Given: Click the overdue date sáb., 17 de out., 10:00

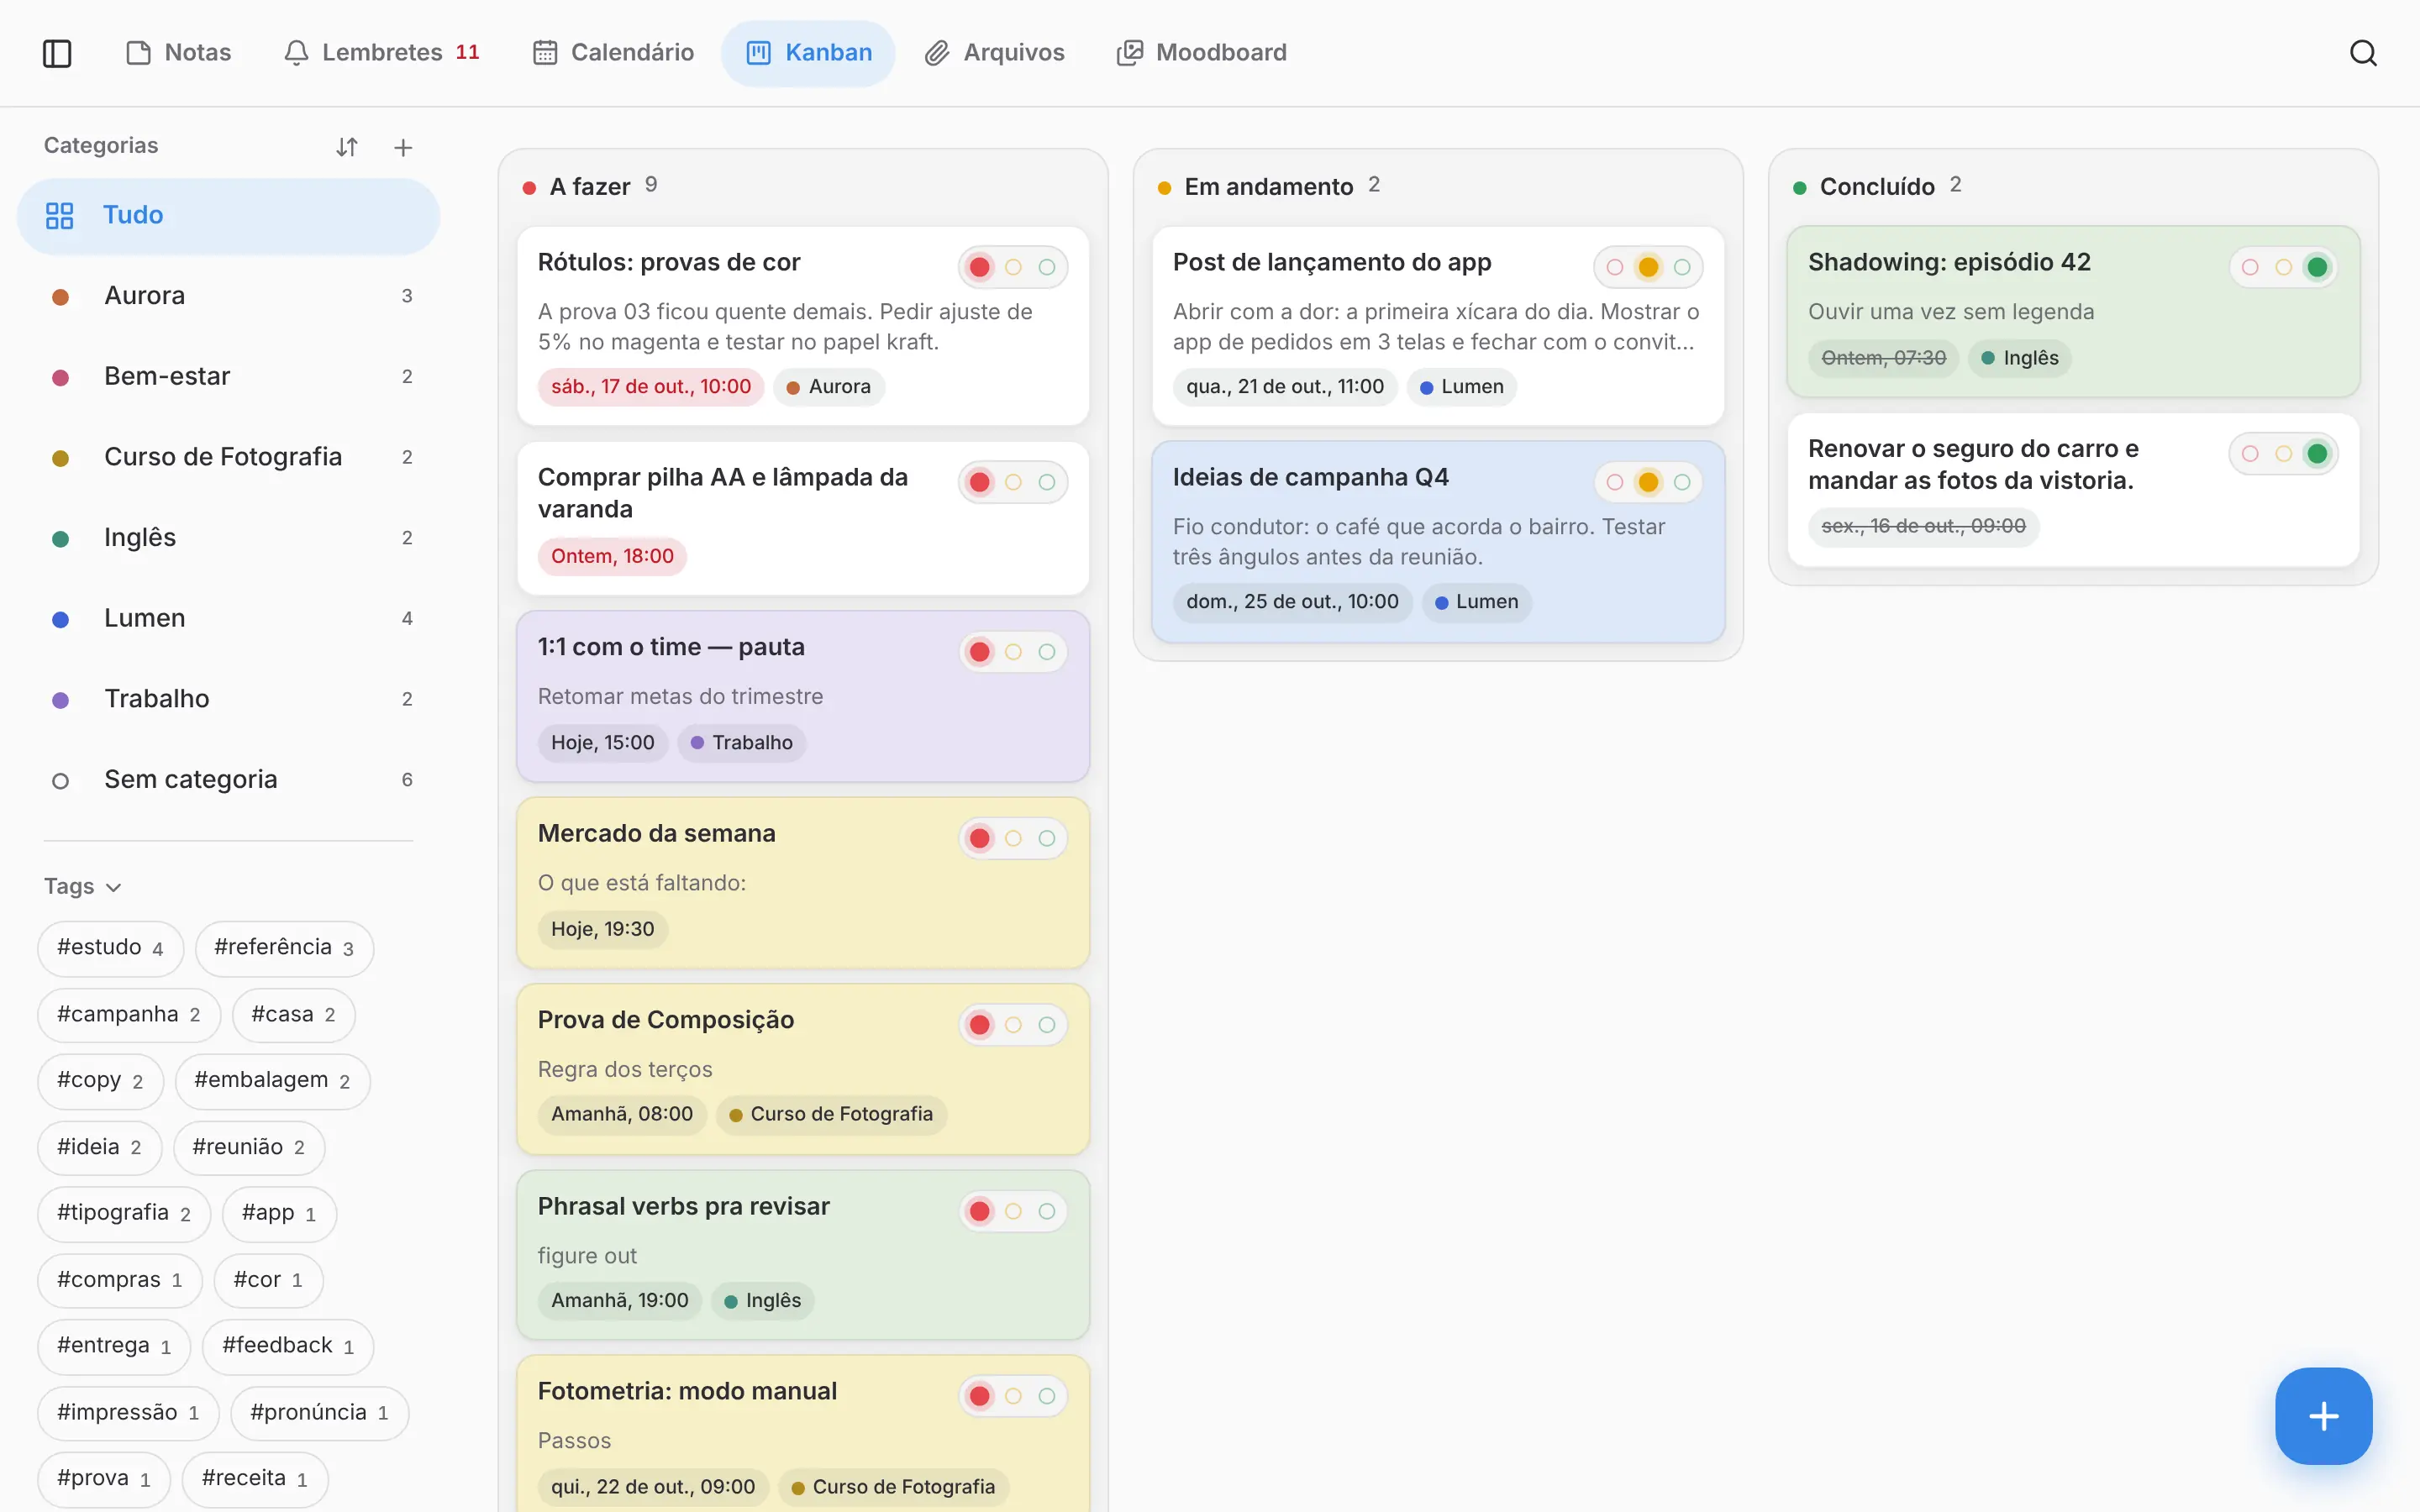Looking at the screenshot, I should (x=651, y=387).
